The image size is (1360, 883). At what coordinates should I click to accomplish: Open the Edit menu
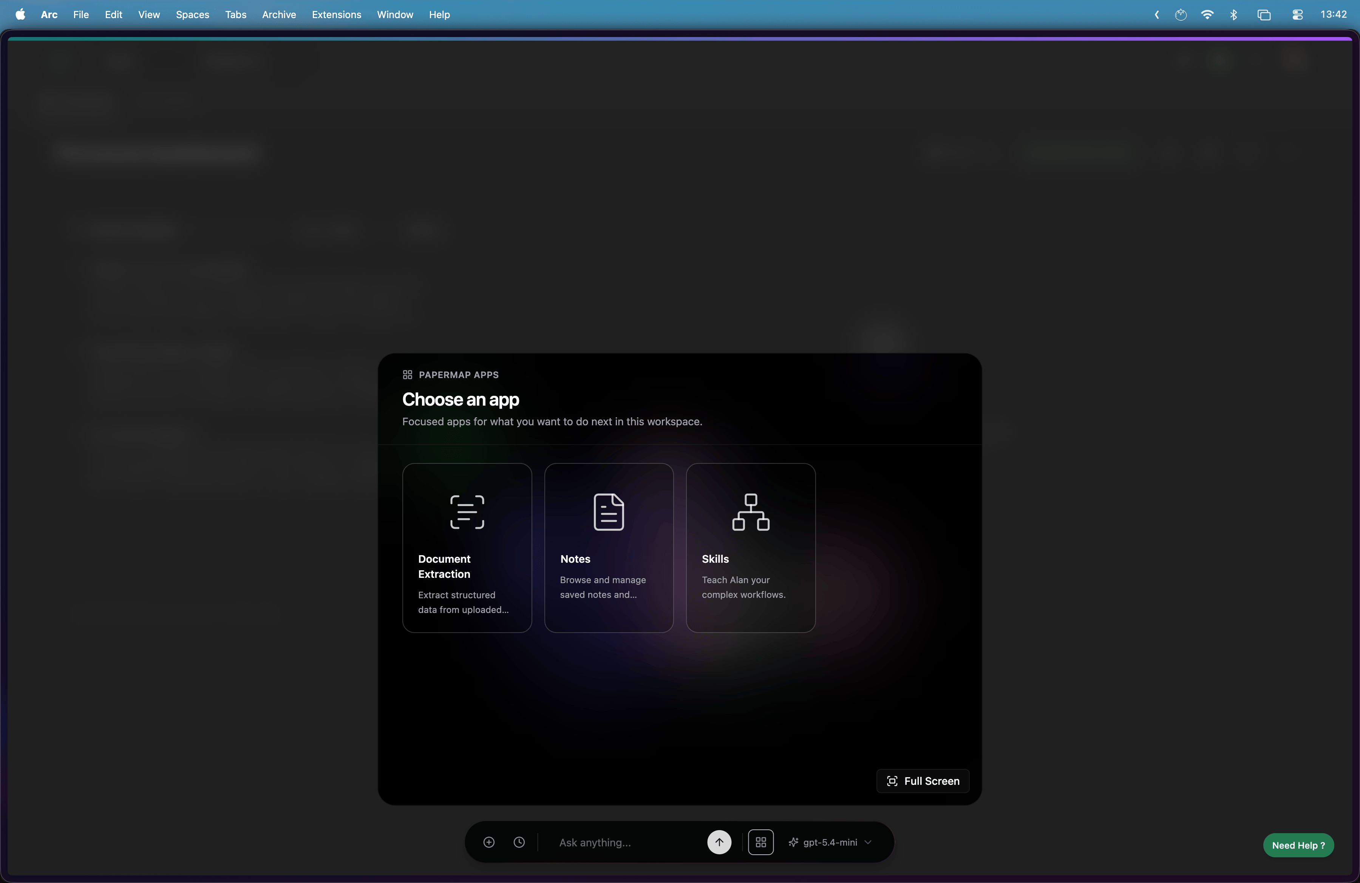pyautogui.click(x=113, y=14)
